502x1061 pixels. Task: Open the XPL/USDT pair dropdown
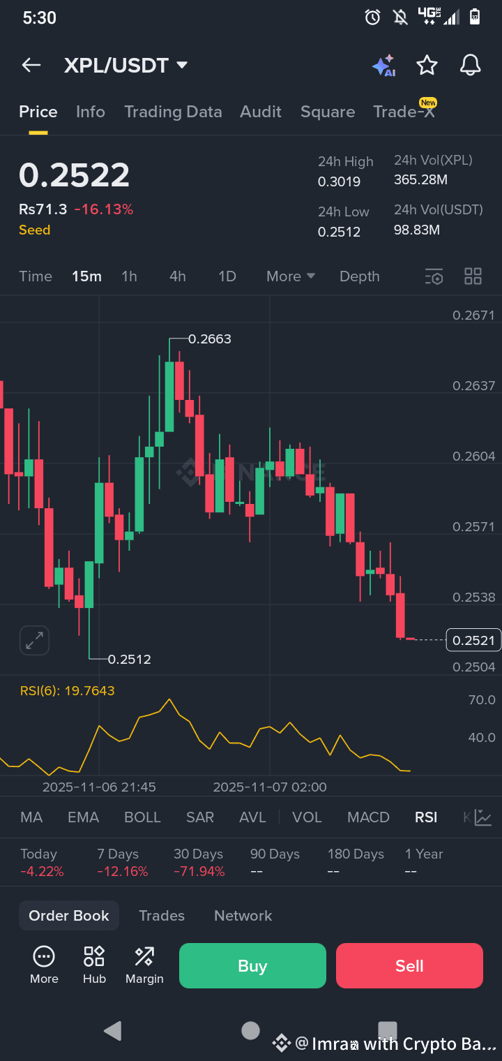click(x=126, y=66)
